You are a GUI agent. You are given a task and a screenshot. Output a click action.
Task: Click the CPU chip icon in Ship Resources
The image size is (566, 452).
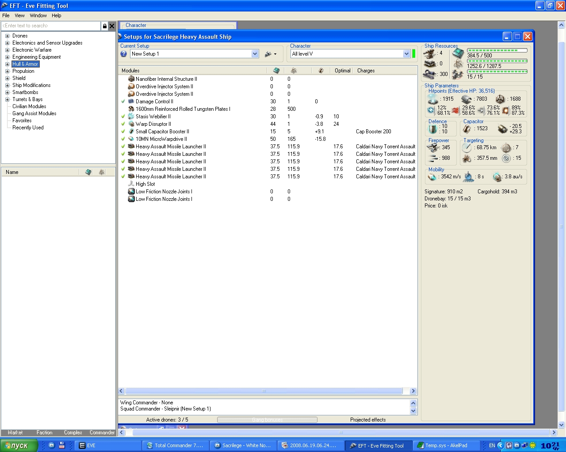(x=458, y=54)
